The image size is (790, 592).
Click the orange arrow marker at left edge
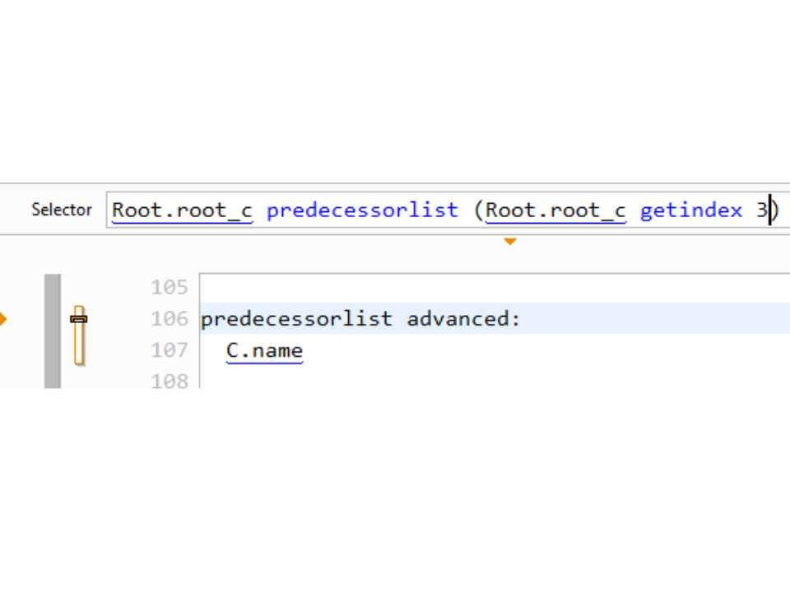point(3,318)
